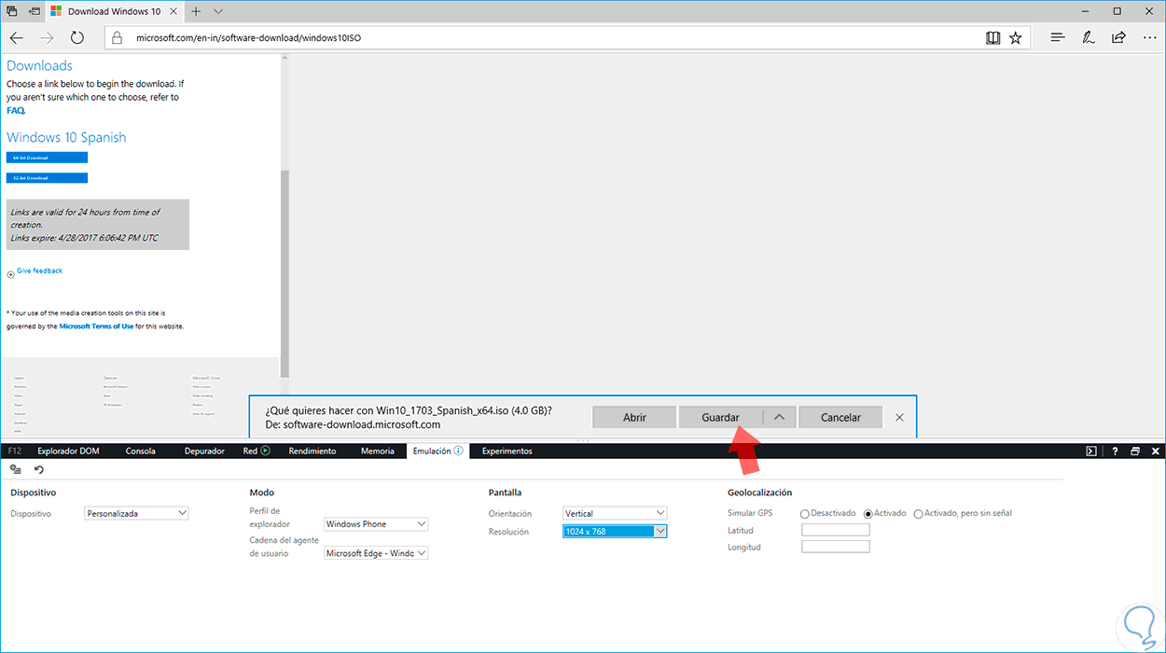Start the 32-bit Download
The image size is (1166, 653).
(47, 177)
